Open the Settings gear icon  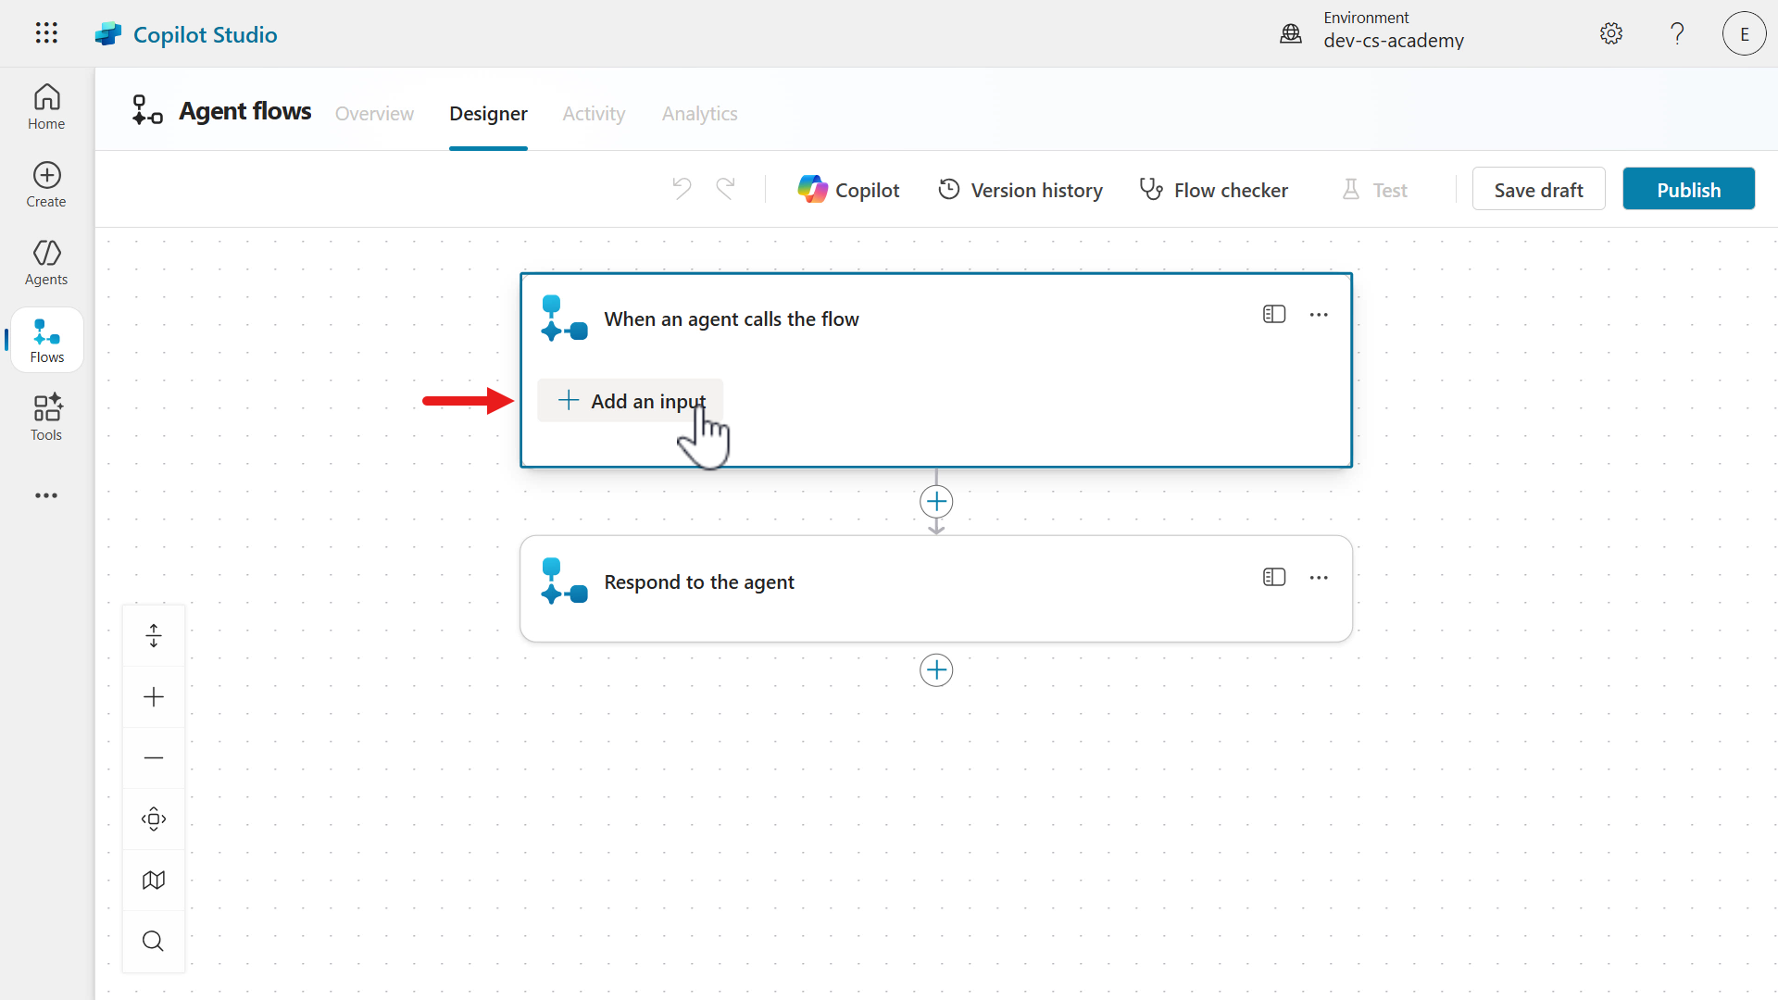pyautogui.click(x=1611, y=34)
